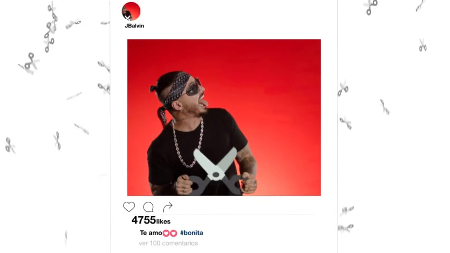The image size is (450, 253).
Task: Click the first pink heart emoji in caption
Action: 166,233
